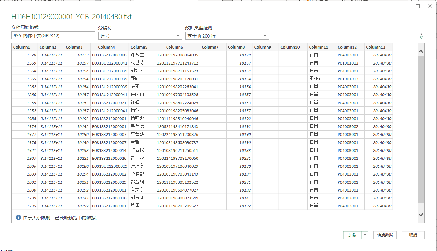Click the B0313U212000029 cell

[110, 166]
